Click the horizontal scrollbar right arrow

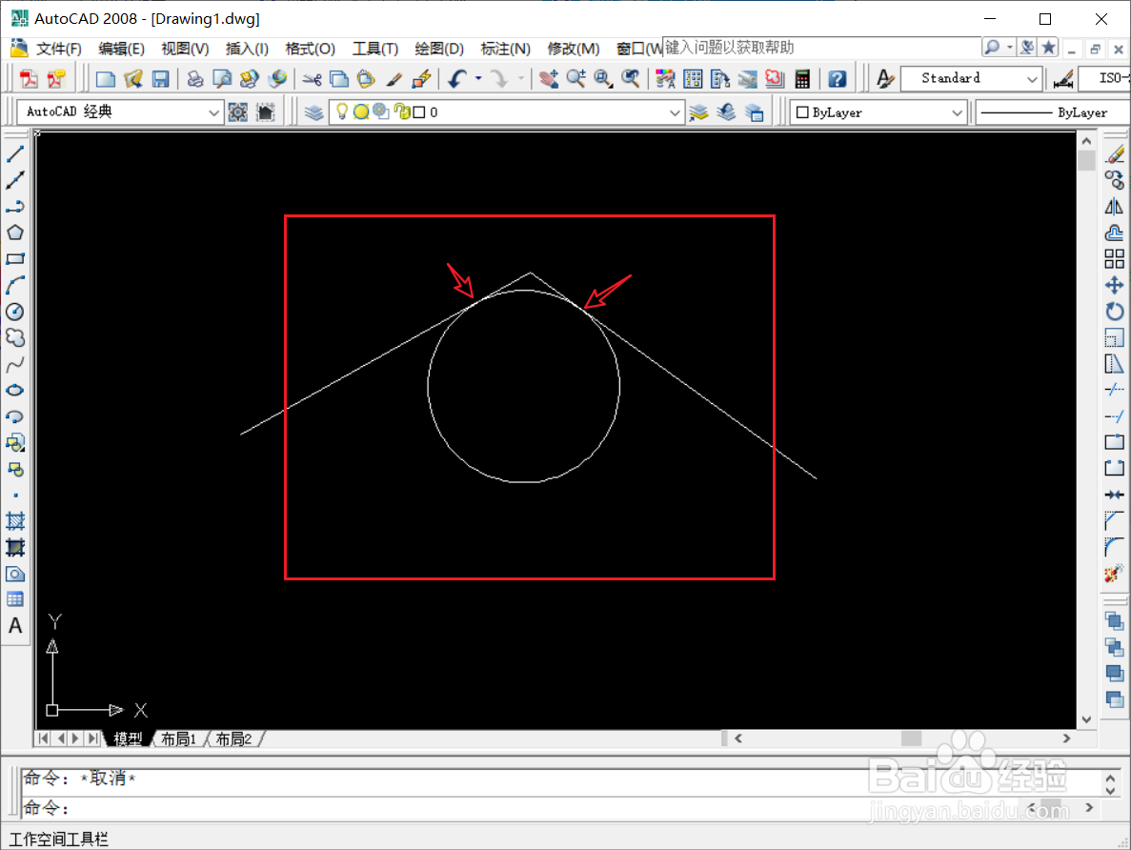pos(1067,739)
